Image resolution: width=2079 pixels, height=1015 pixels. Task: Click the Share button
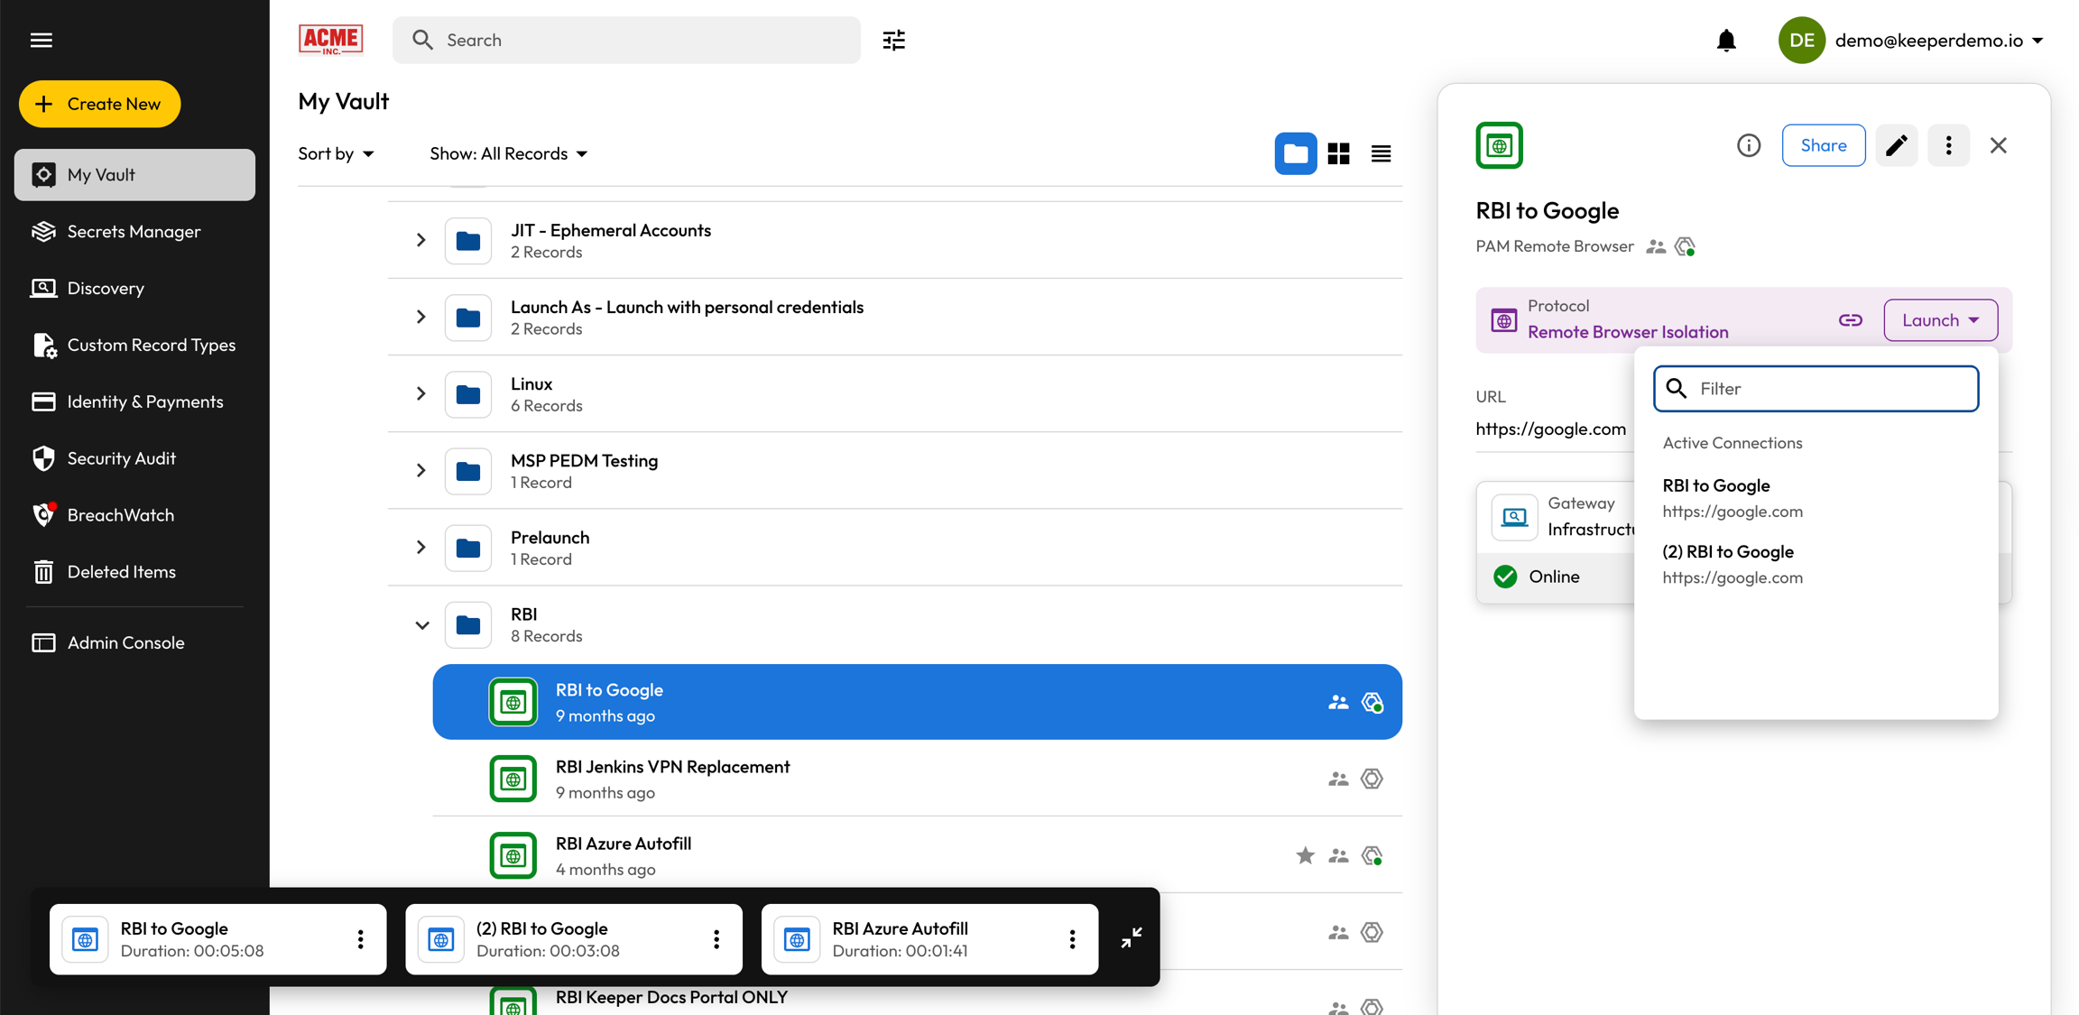[1823, 145]
